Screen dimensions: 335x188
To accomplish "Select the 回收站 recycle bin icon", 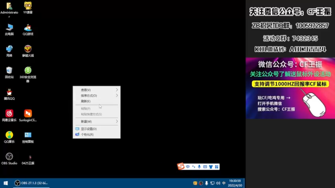I will tap(9, 73).
